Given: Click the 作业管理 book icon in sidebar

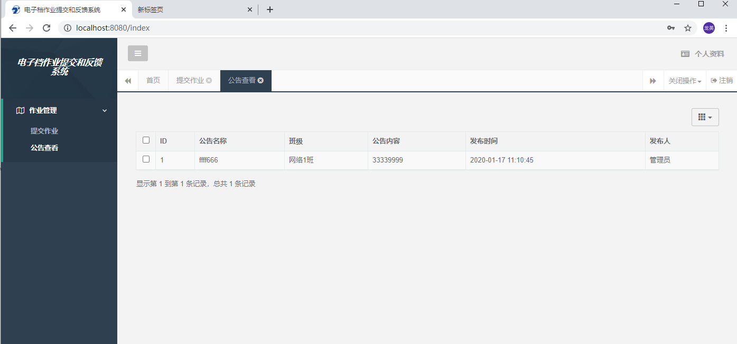Looking at the screenshot, I should 21,110.
